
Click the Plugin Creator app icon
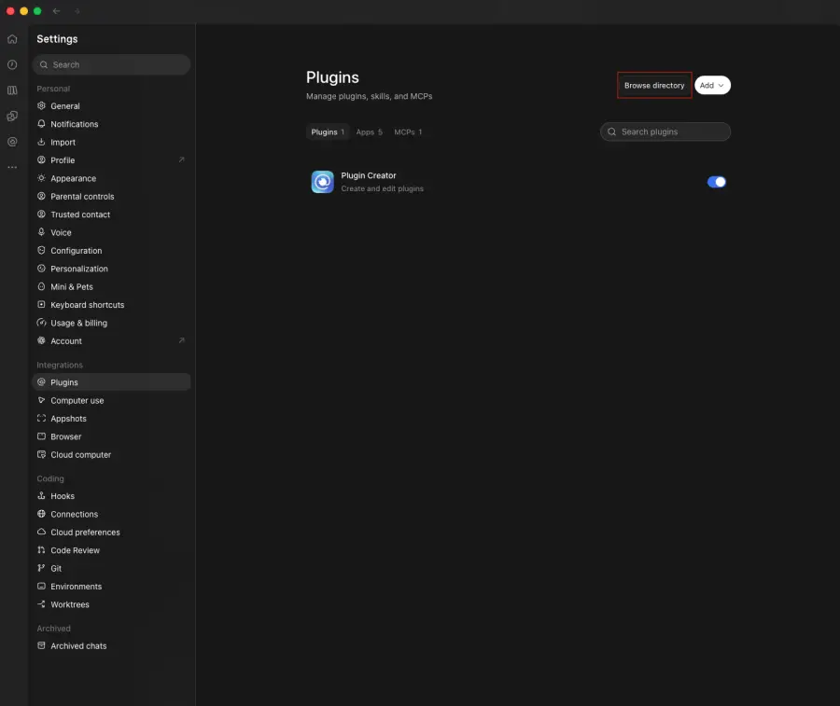pyautogui.click(x=323, y=182)
